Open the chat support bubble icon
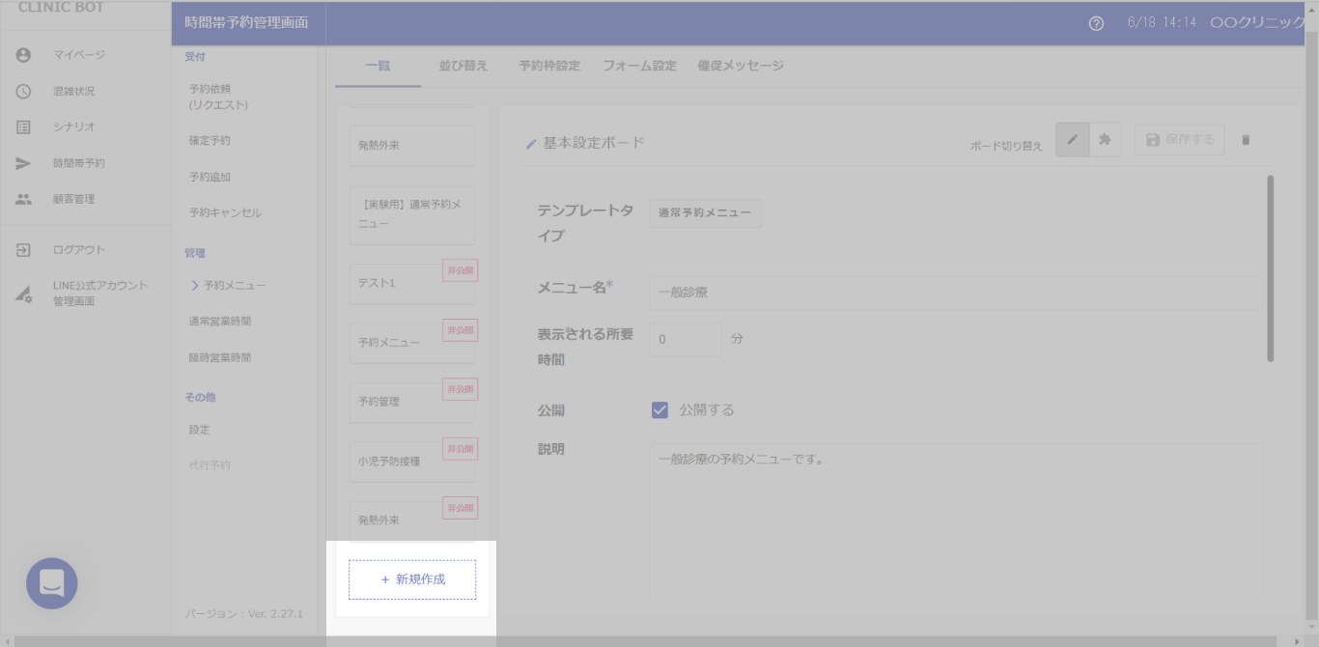The height and width of the screenshot is (647, 1319). click(52, 583)
